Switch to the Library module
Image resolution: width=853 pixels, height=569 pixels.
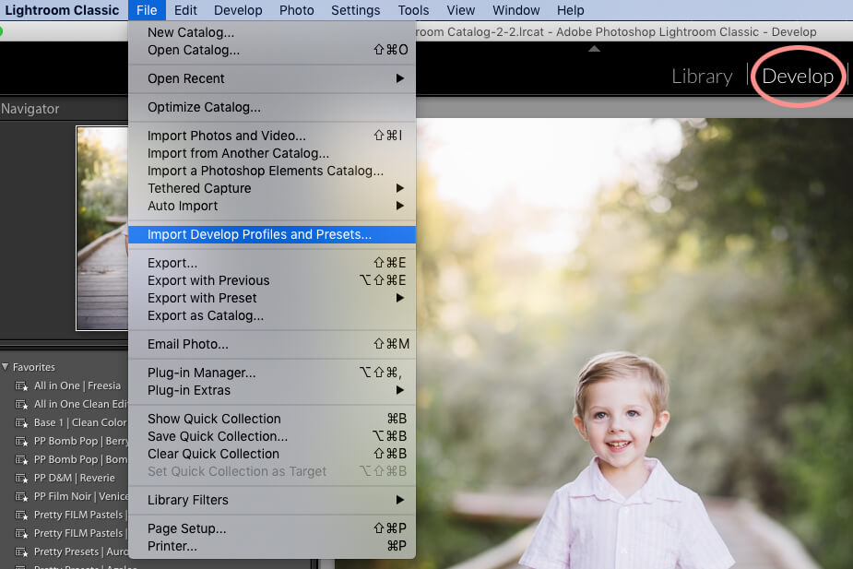(702, 77)
